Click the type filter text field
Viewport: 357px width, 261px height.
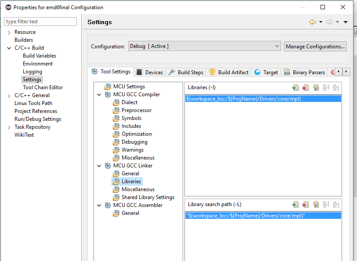40,22
